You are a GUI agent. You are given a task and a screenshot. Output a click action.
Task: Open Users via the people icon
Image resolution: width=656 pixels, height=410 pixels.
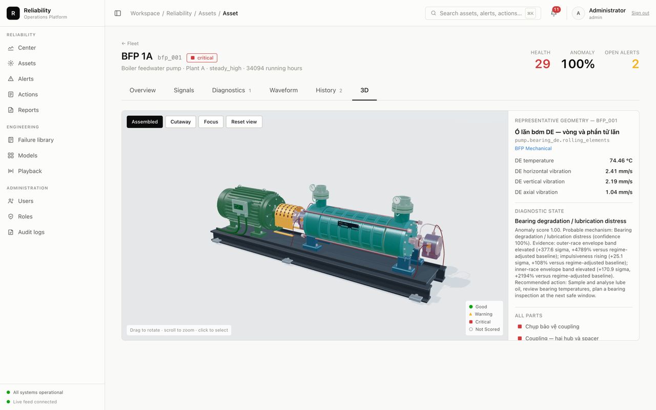(x=11, y=201)
